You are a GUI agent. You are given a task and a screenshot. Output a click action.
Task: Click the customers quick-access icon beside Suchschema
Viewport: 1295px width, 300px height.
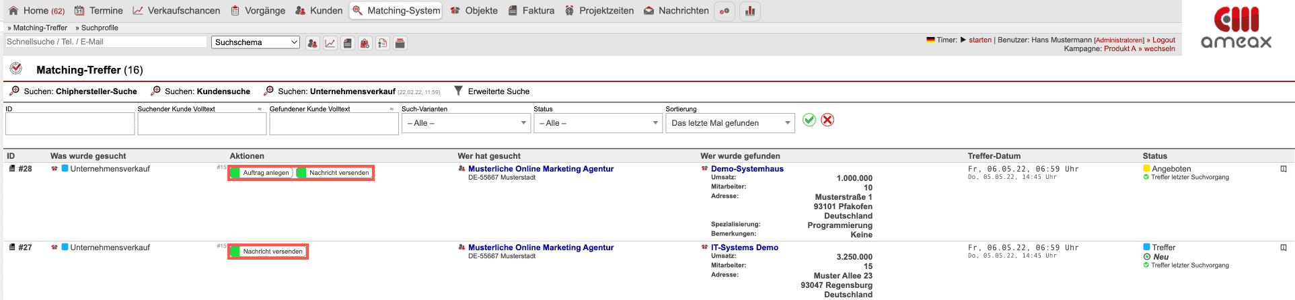coord(312,43)
